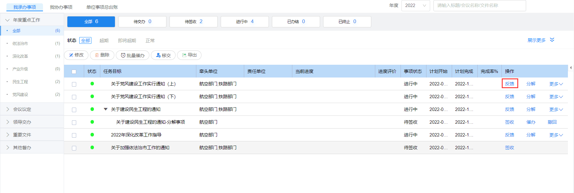The width and height of the screenshot is (574, 193).
Task: Click 签收 for the 分解事项 row
Action: pos(510,122)
